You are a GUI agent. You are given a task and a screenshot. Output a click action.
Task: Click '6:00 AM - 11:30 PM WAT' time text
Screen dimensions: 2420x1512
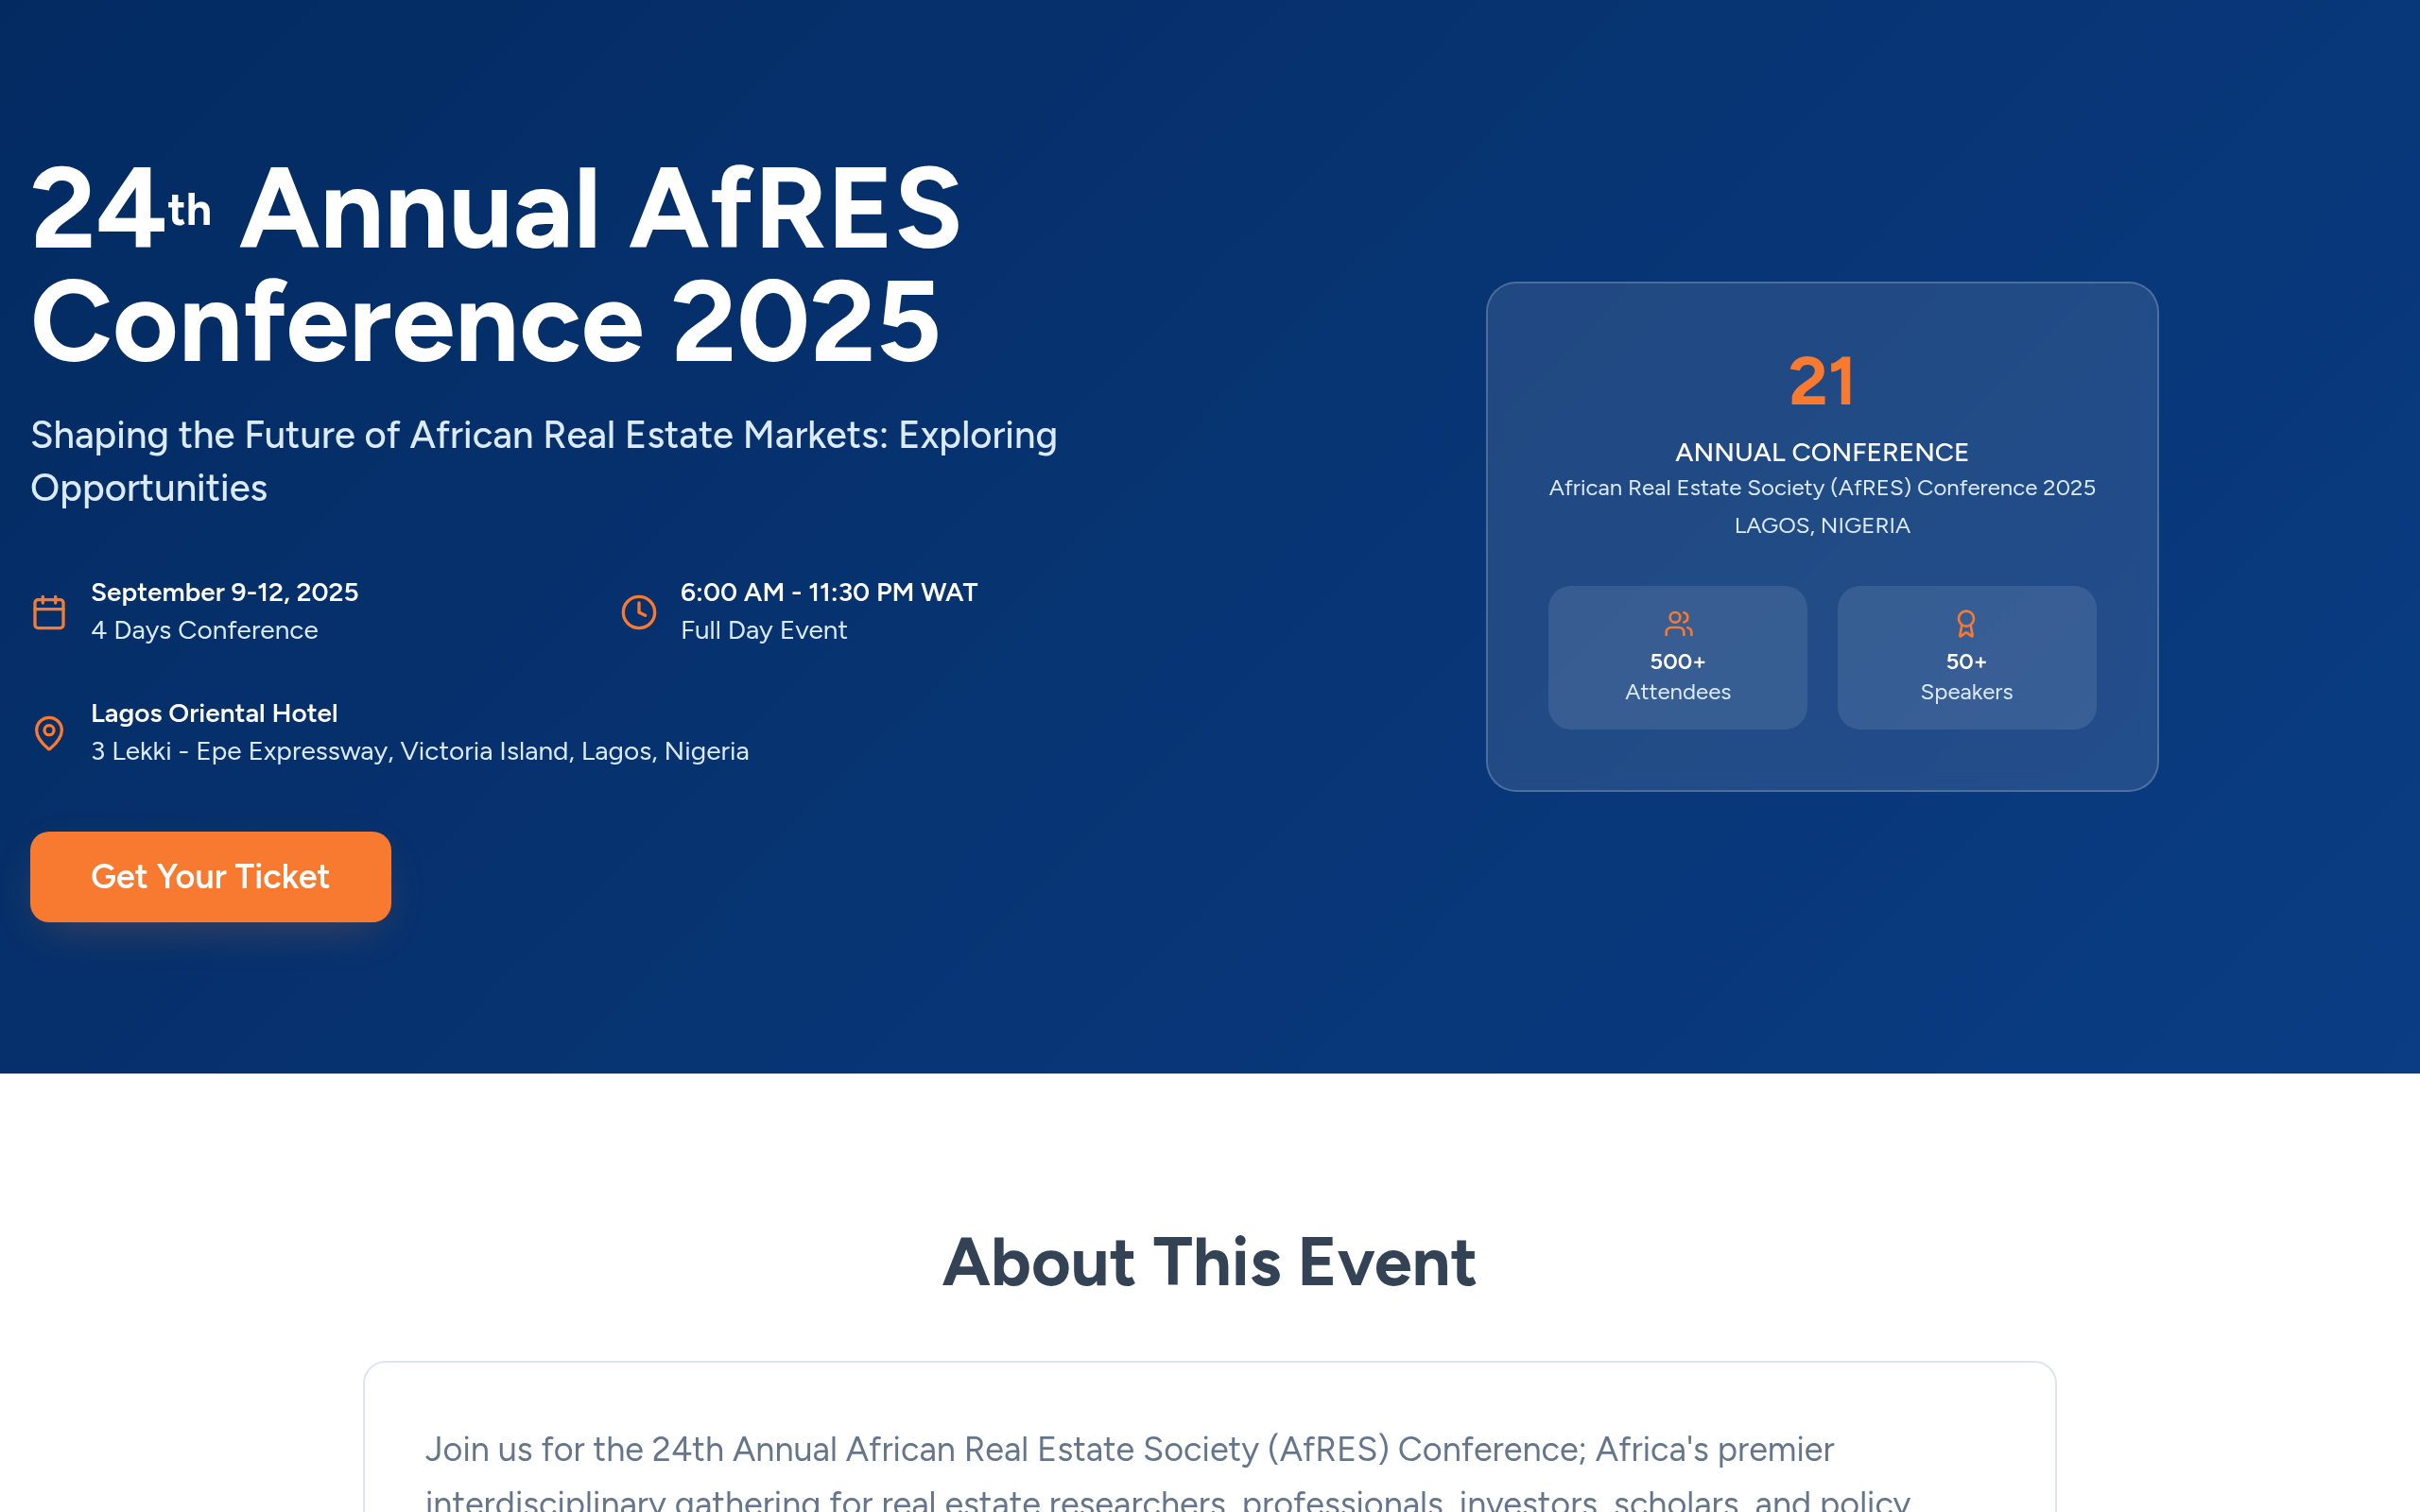[x=829, y=592]
